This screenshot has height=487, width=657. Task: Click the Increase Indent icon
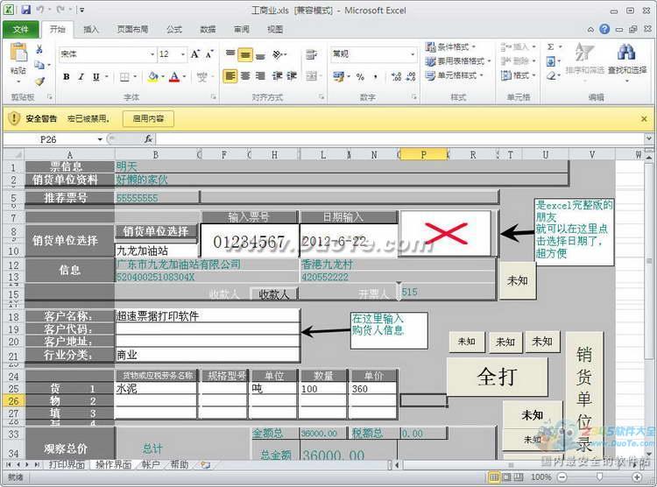(x=292, y=76)
